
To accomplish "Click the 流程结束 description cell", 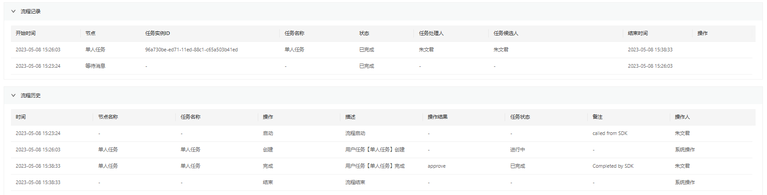I will tap(355, 182).
